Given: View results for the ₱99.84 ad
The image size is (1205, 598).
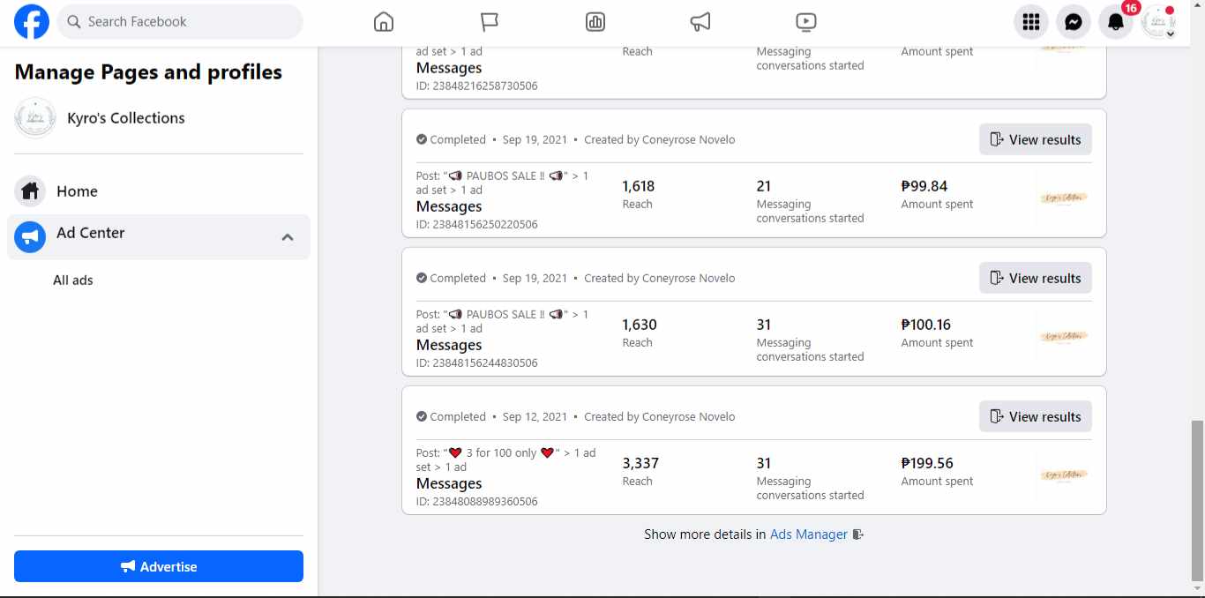Looking at the screenshot, I should click(1035, 139).
